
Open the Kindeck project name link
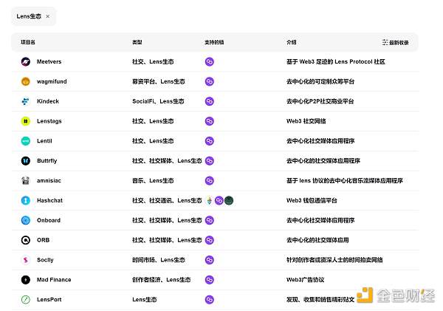48,101
